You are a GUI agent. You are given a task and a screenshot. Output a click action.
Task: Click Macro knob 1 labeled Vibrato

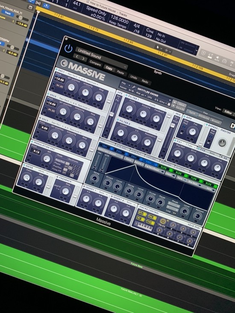163,221
